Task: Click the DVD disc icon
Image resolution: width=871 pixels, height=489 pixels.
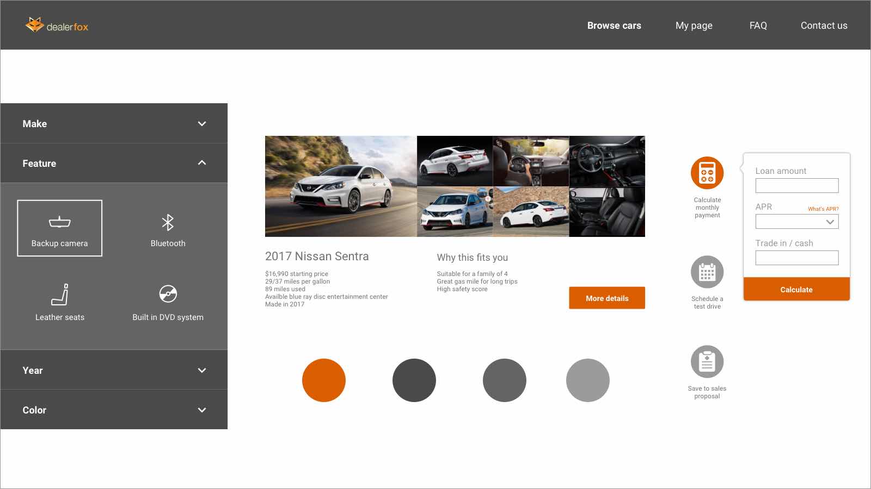Action: click(168, 294)
